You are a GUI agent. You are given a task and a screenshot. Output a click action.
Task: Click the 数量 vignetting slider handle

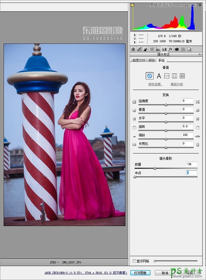point(155,168)
